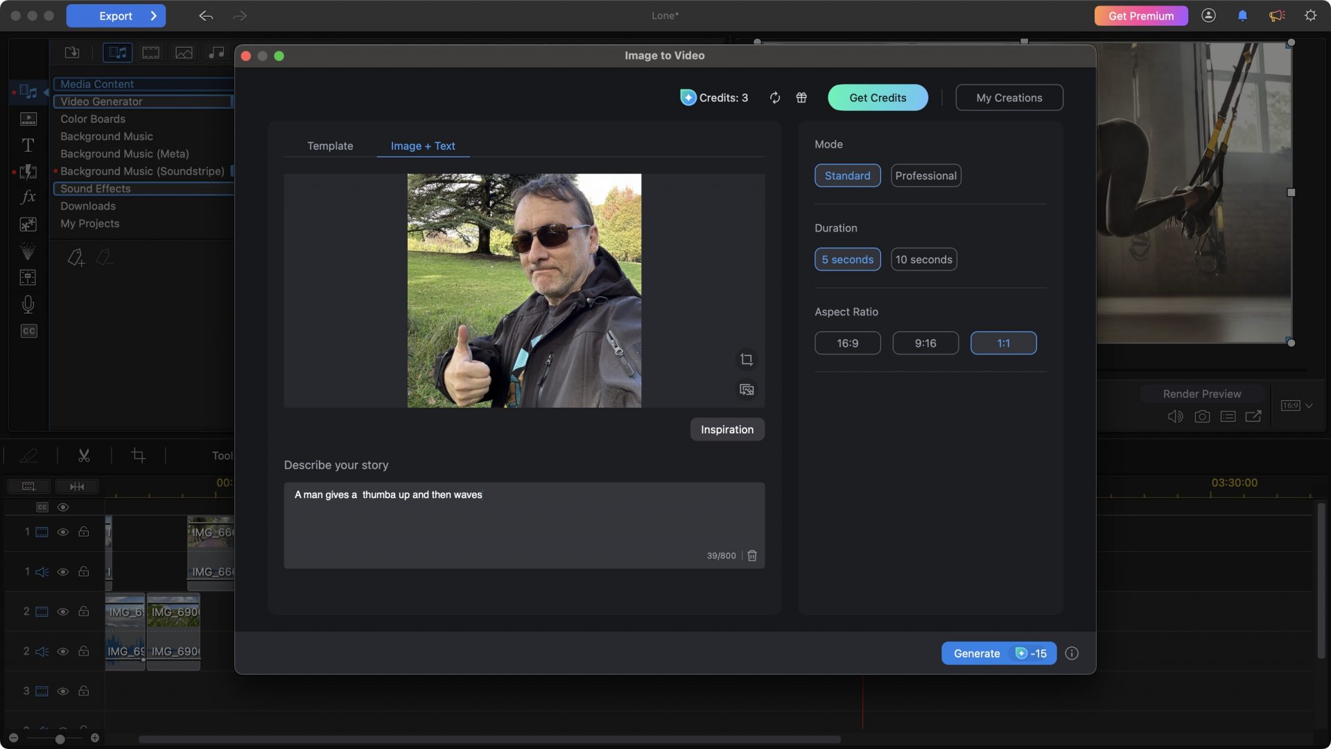Select the 16:9 aspect ratio

tap(847, 343)
